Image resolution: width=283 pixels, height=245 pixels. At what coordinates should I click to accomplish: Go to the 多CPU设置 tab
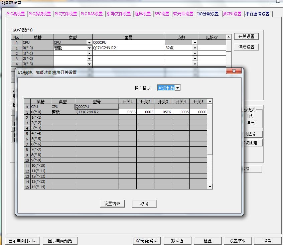(x=232, y=14)
